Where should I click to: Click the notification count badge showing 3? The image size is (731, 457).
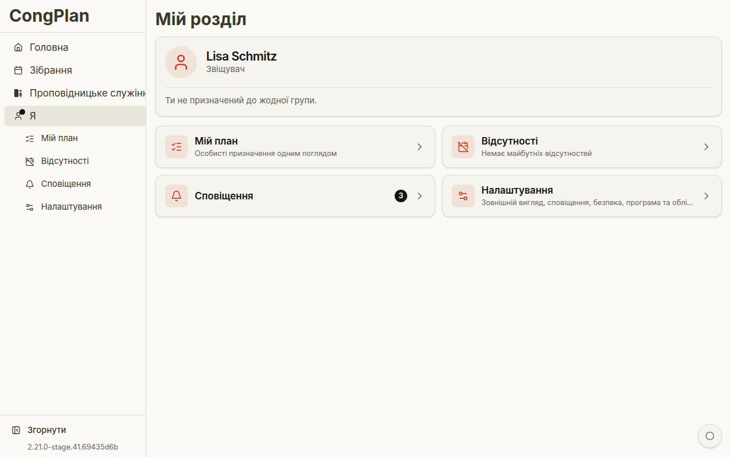click(x=401, y=196)
